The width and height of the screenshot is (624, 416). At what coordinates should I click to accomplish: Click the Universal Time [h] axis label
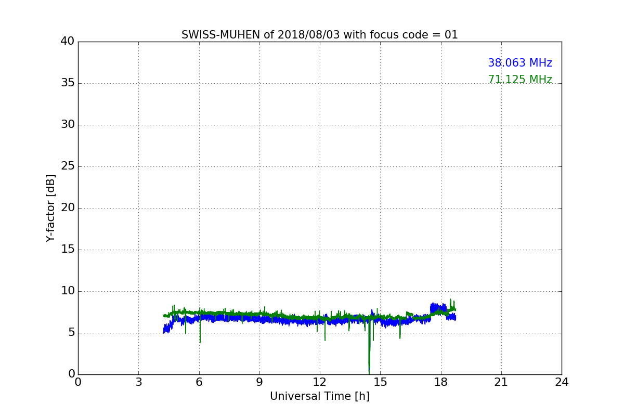(319, 396)
